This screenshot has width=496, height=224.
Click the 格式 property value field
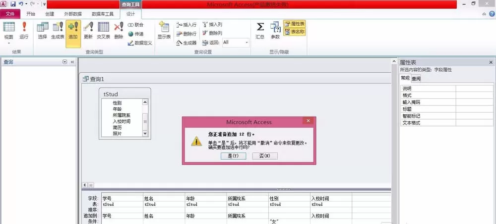(475, 95)
